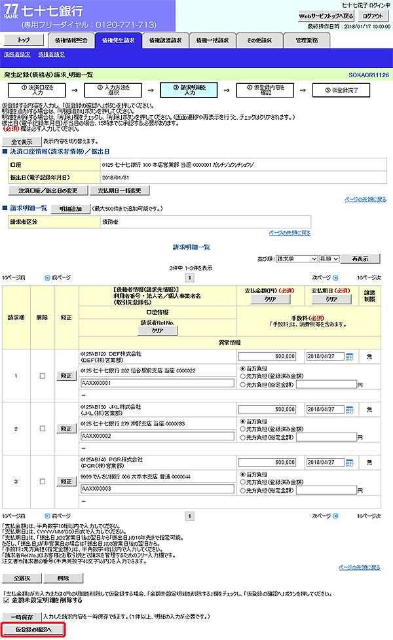Click Ref.No. field AAXX00002

point(158,436)
